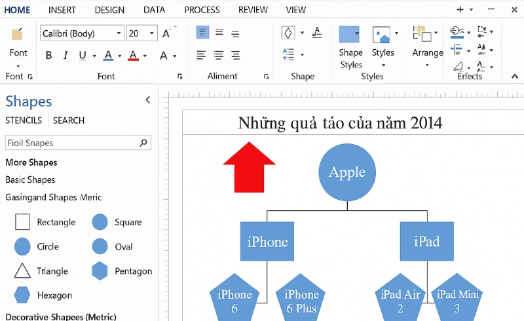Center align text
The width and height of the screenshot is (524, 321).
pyautogui.click(x=219, y=55)
